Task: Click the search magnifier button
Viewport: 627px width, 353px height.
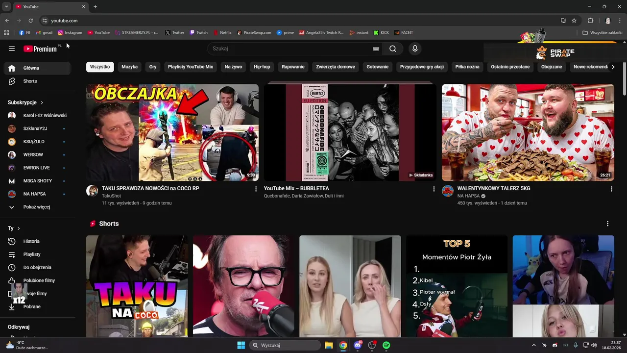Action: tap(393, 49)
